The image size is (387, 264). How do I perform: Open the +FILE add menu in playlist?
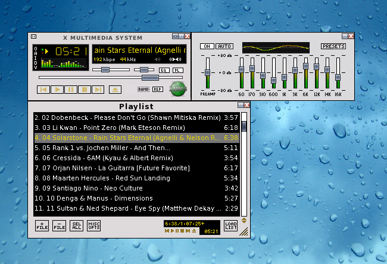point(42,225)
